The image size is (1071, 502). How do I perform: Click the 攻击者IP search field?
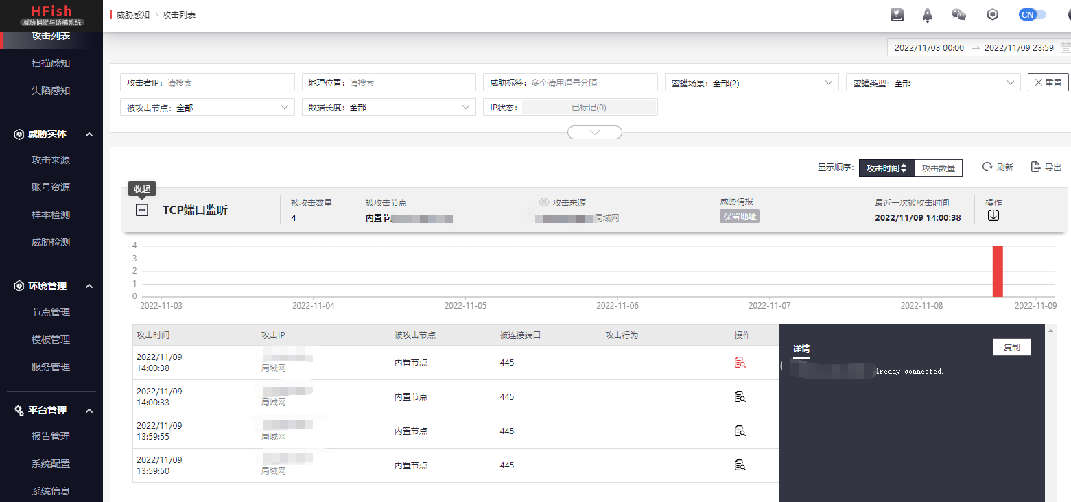pyautogui.click(x=207, y=82)
